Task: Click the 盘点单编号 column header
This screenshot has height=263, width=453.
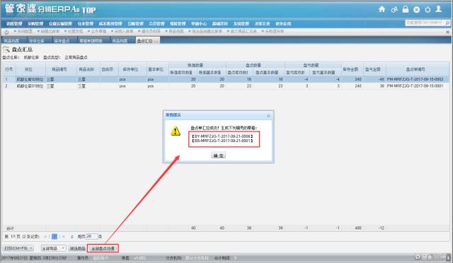Action: (415, 69)
